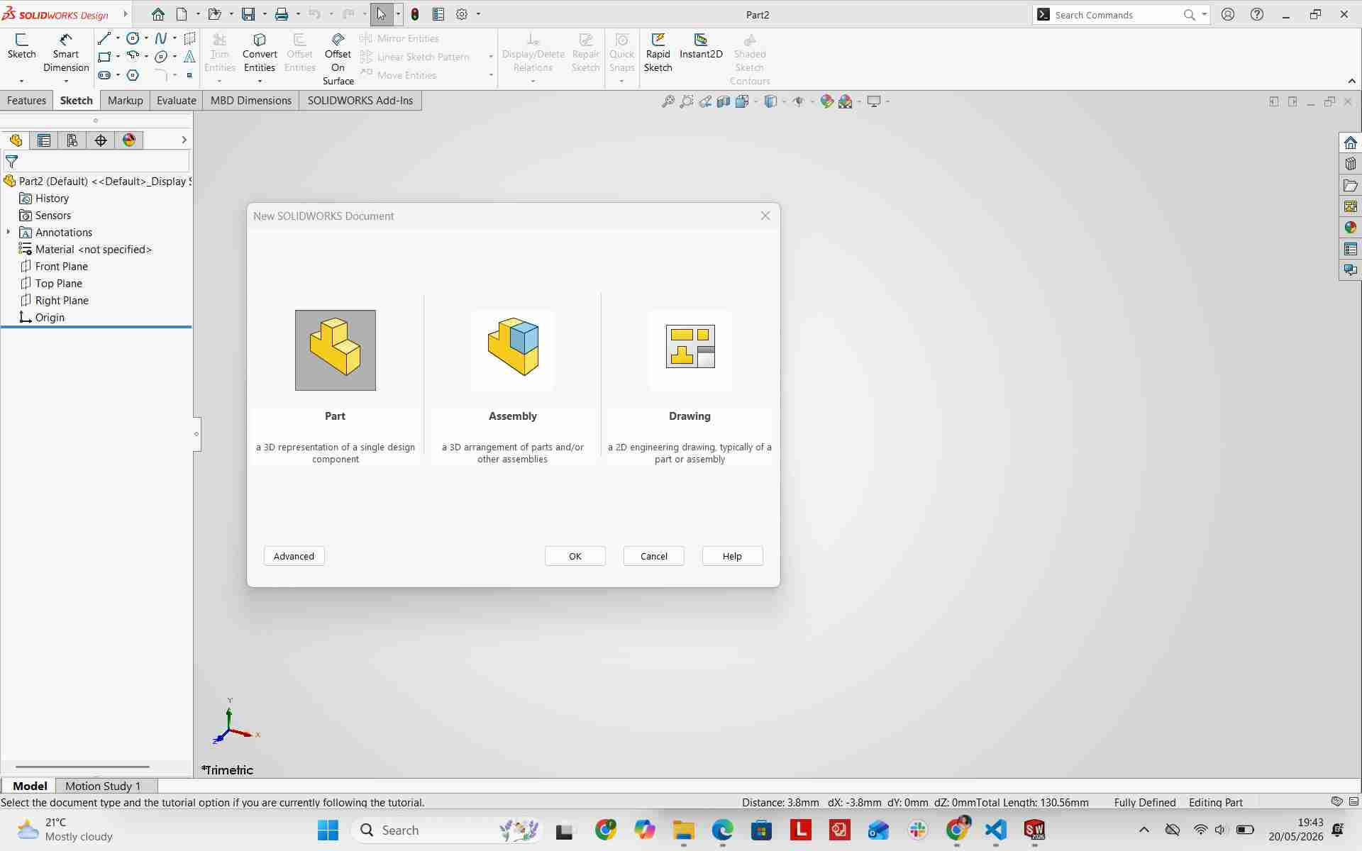This screenshot has width=1362, height=851.
Task: Click the Zoom to Fit icon
Action: (x=668, y=101)
